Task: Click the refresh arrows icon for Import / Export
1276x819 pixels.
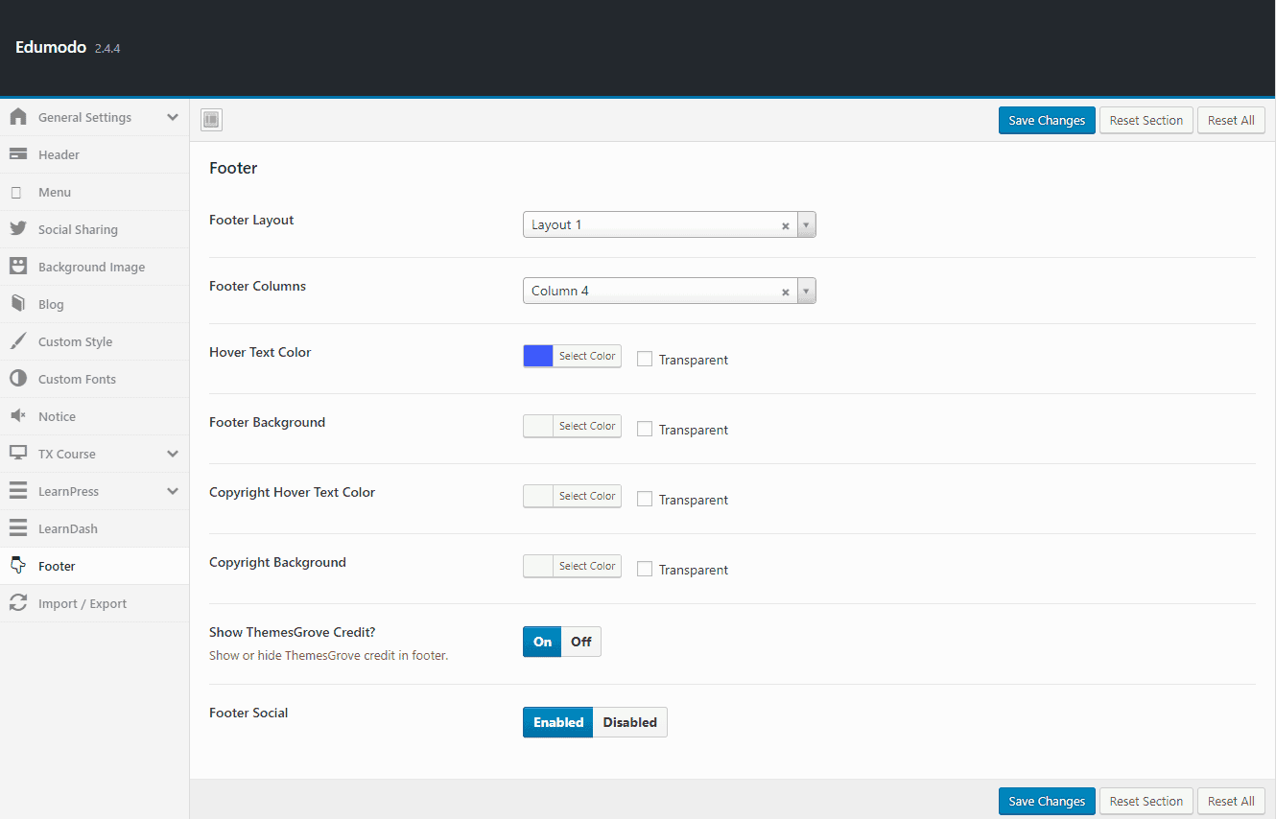Action: coord(18,603)
